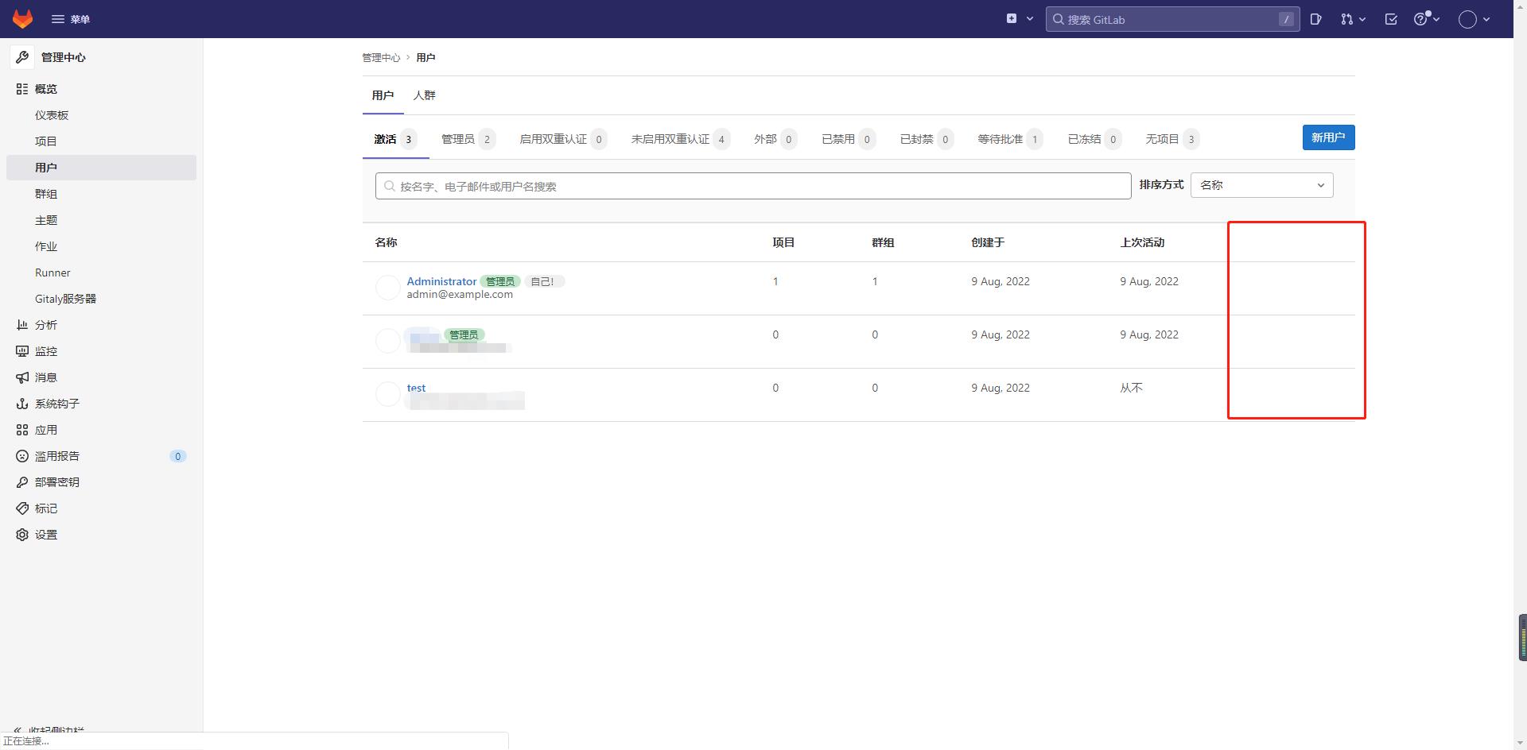This screenshot has width=1527, height=750.
Task: Open 作业 in the sidebar
Action: pos(46,246)
